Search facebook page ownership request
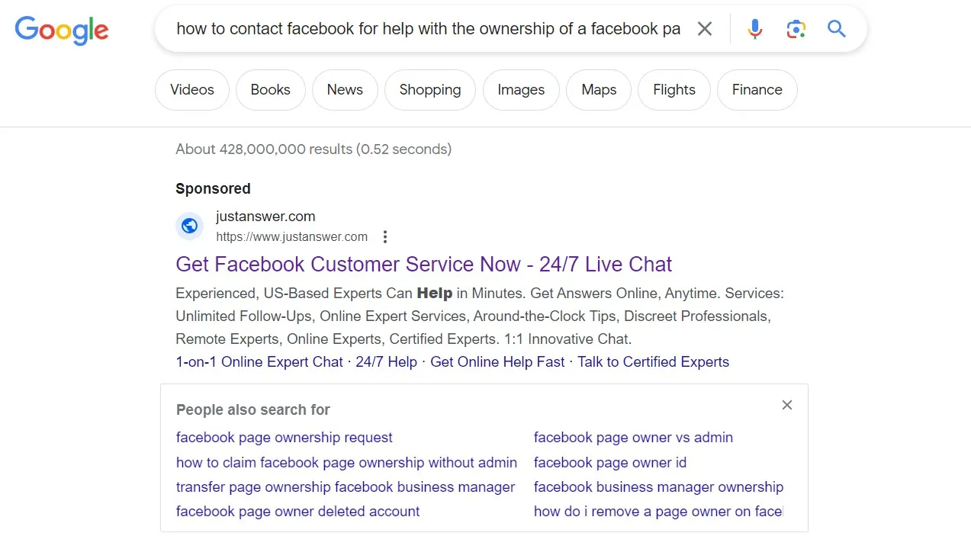This screenshot has width=971, height=549. (x=284, y=438)
